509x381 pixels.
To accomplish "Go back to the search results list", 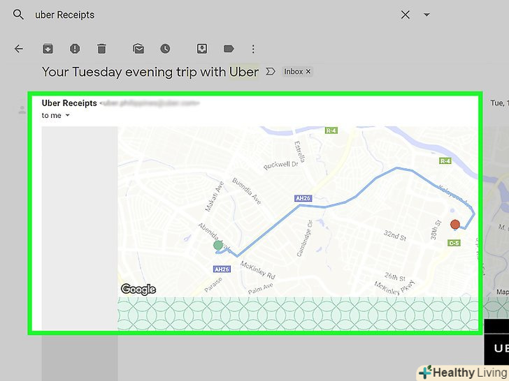I will pos(19,49).
